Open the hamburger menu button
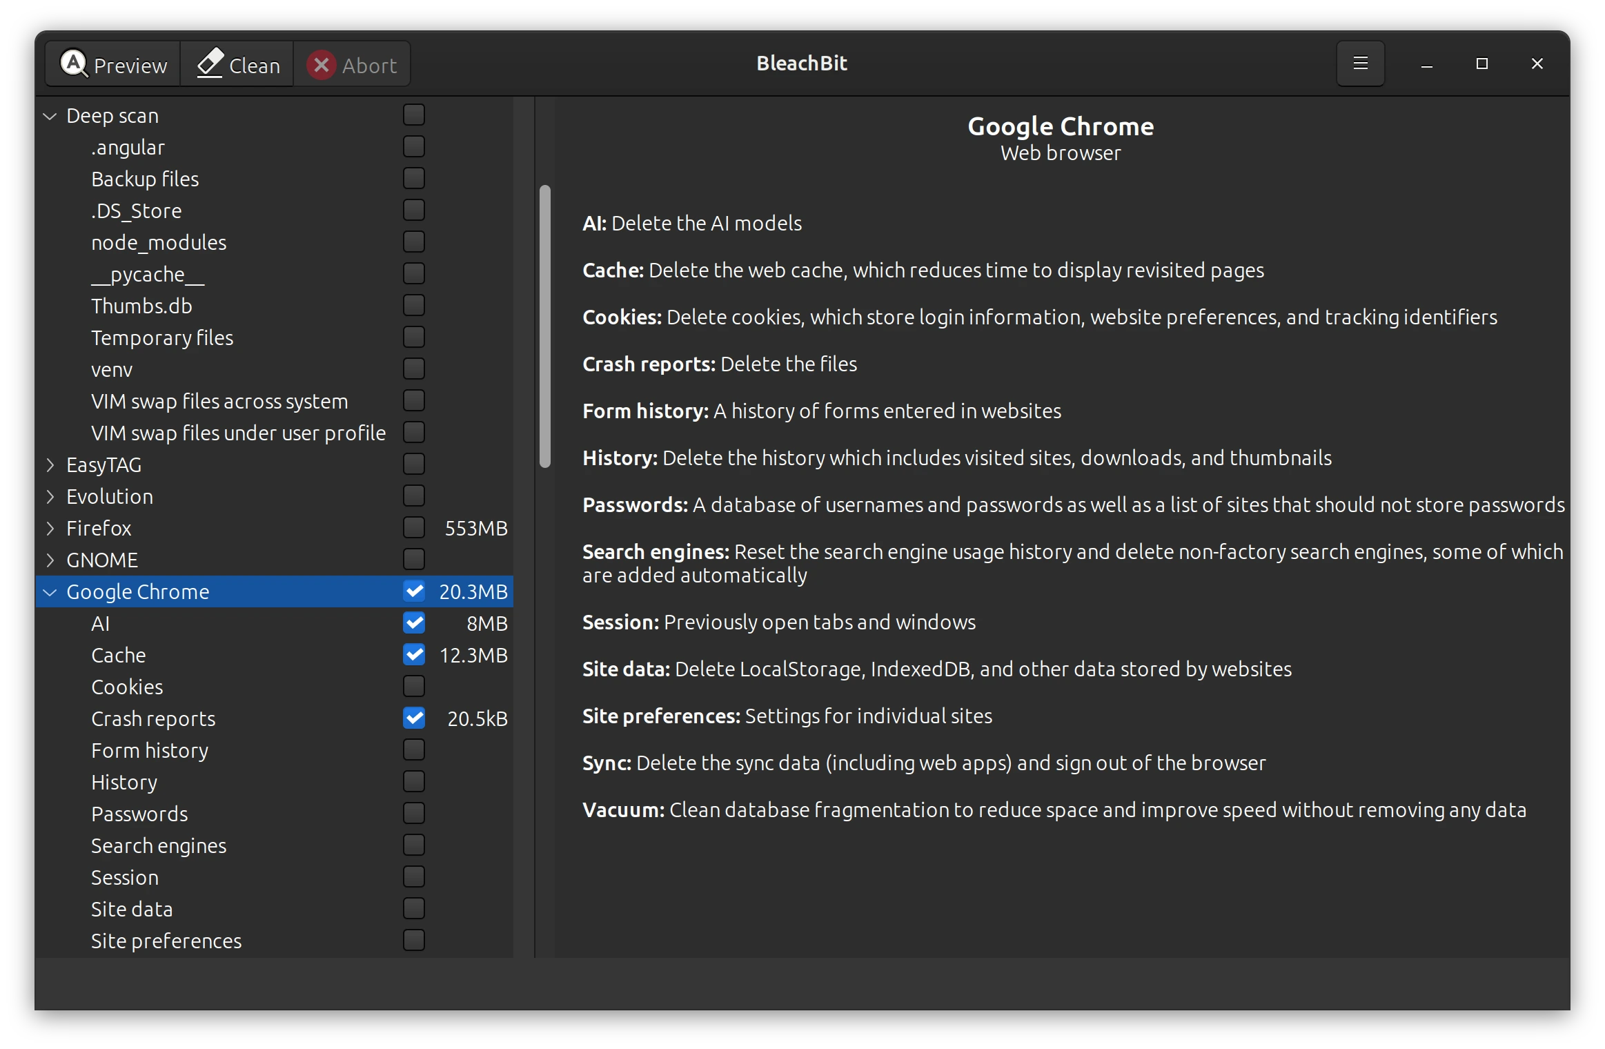This screenshot has width=1605, height=1049. pyautogui.click(x=1360, y=63)
